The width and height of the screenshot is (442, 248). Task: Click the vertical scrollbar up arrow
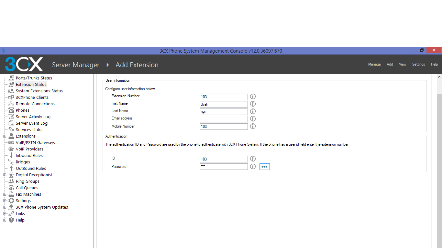[439, 77]
